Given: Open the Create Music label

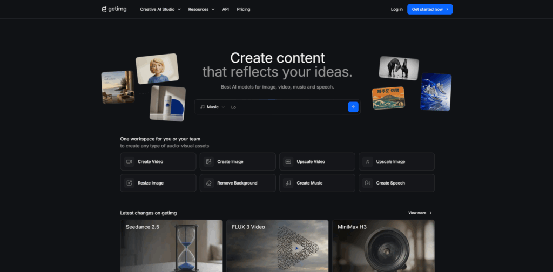Looking at the screenshot, I should pos(309,183).
